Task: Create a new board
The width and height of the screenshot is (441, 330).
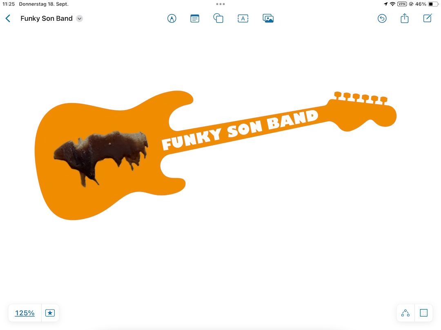Action: pyautogui.click(x=428, y=18)
